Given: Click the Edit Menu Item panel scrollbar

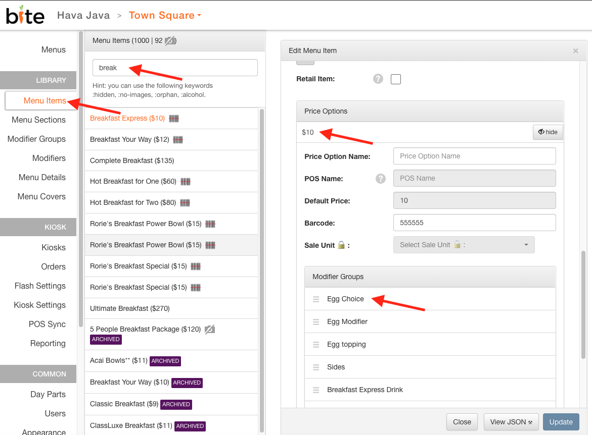Looking at the screenshot, I should [583, 305].
